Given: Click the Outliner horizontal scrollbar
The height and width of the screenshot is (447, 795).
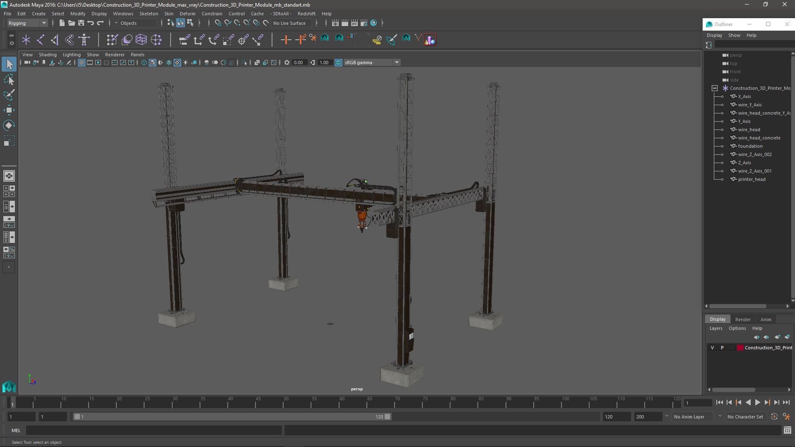Looking at the screenshot, I should 737,306.
